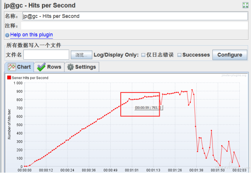Open the Settings tab
Screen dimensions: 251x173
coord(85,67)
